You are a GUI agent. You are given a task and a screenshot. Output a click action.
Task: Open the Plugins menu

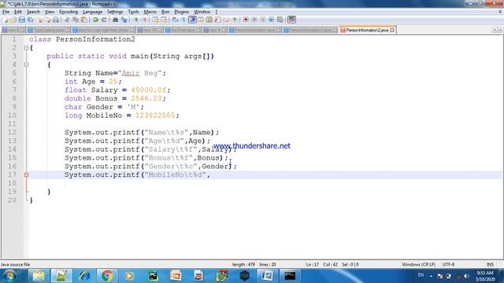182,12
